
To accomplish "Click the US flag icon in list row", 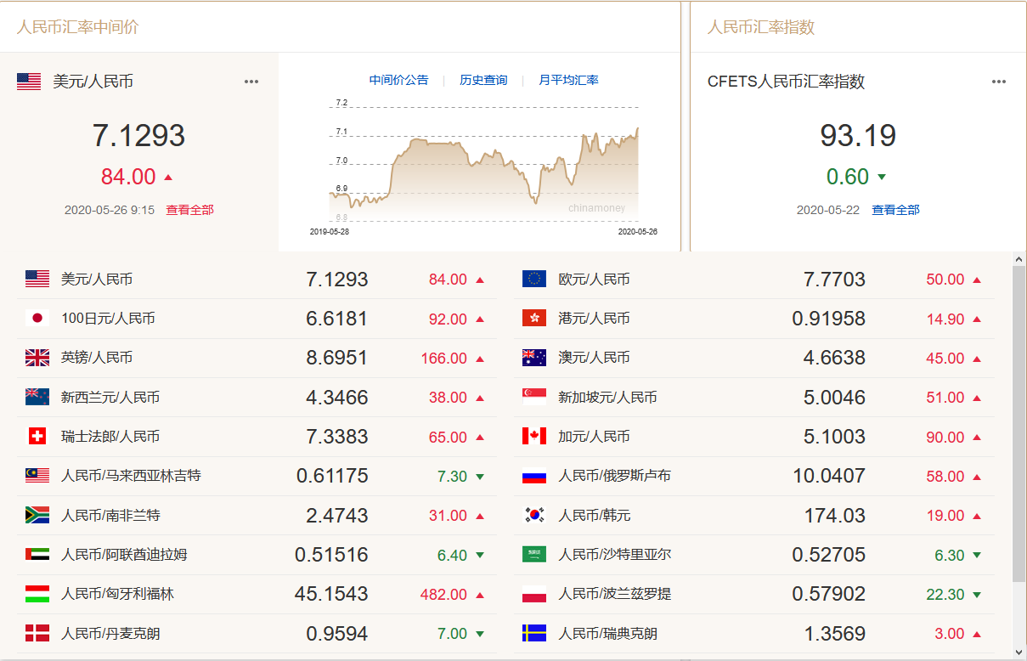I will click(37, 279).
